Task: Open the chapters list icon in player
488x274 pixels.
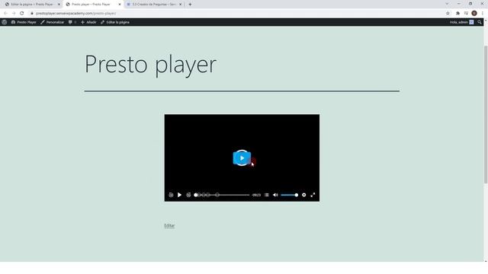Action: point(267,195)
